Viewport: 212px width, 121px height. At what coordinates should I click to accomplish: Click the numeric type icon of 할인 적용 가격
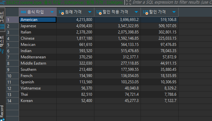tap(99, 12)
